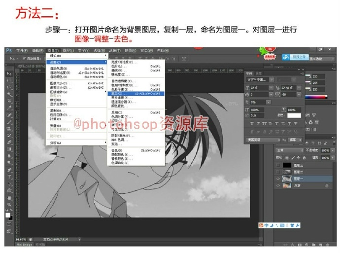This screenshot has height=253, width=340.
Task: Click the color spectrum ramp bar
Action: (x=316, y=97)
